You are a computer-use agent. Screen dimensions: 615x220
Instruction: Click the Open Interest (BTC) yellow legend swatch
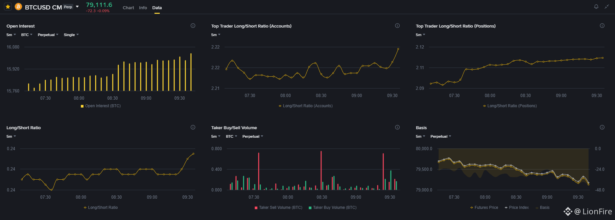[82, 106]
